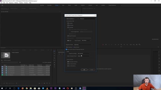
Task: Select the Track Select Forward tool
Action: point(54,53)
